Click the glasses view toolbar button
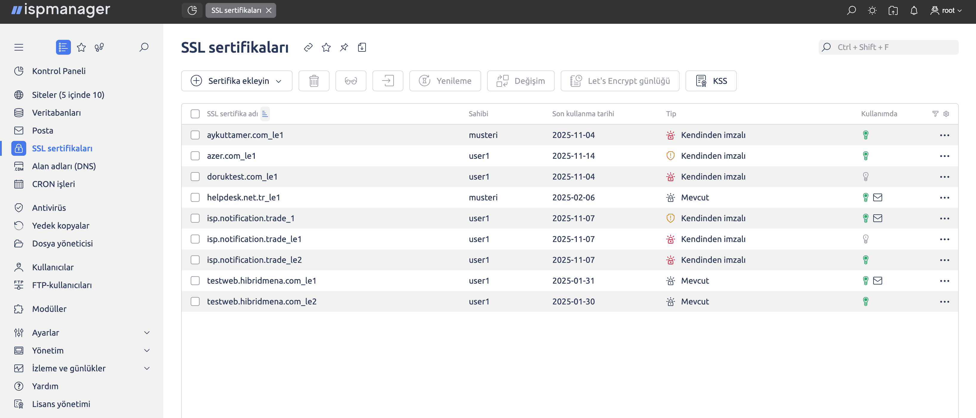976x418 pixels. coord(351,81)
